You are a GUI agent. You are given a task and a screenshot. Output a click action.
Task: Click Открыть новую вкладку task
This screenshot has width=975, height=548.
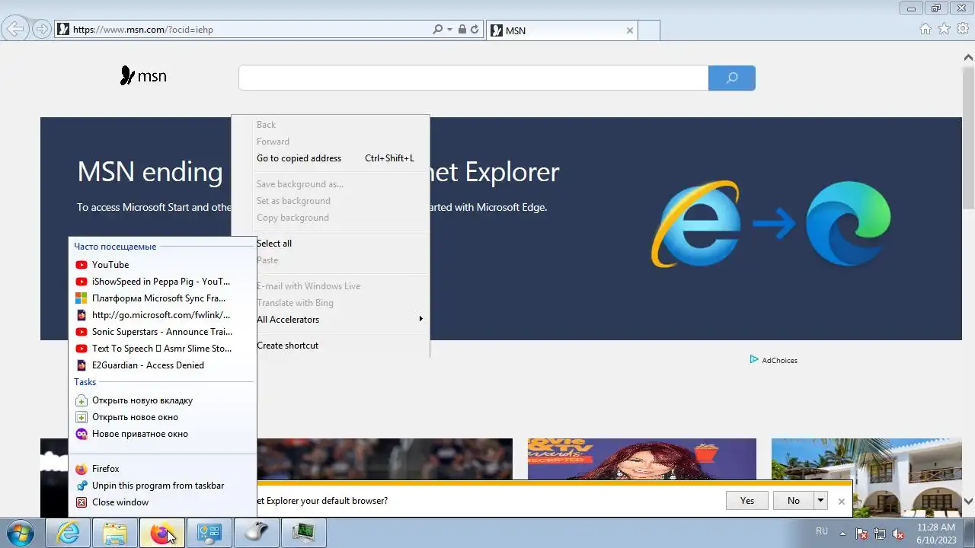coord(162,400)
